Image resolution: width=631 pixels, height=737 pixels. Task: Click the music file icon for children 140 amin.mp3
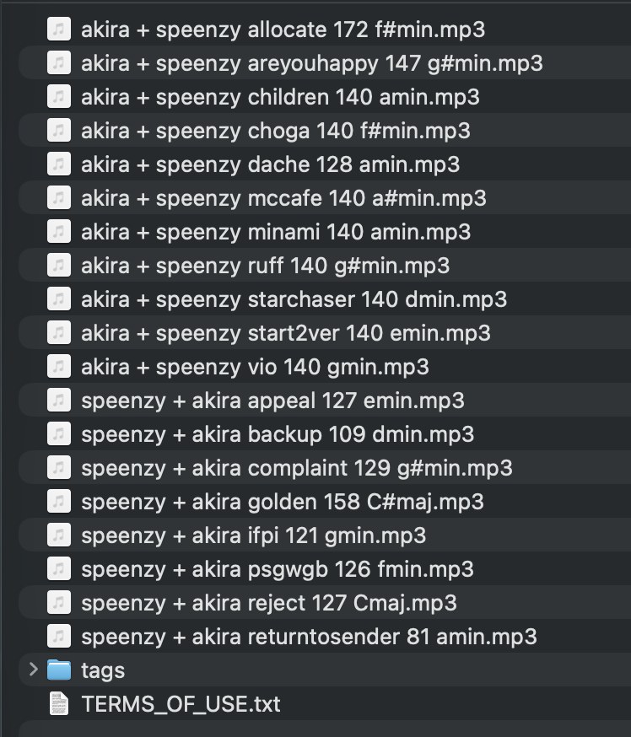click(59, 97)
